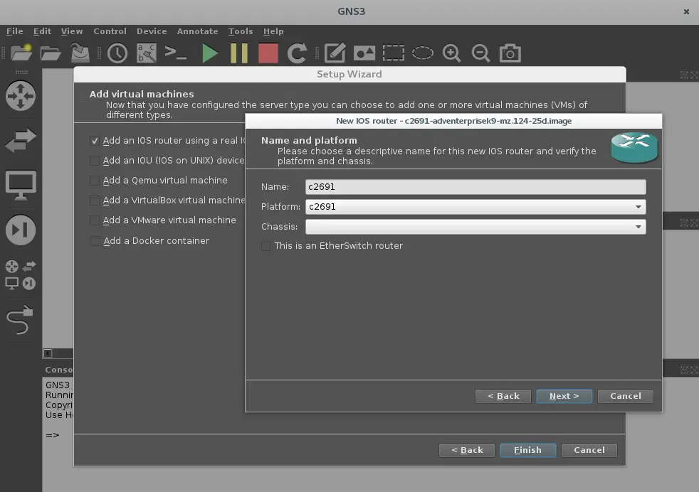Click the teal router icon in dialog
699x492 pixels.
point(634,148)
